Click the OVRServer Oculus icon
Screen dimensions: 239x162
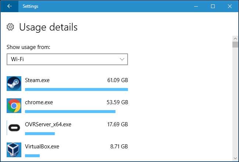(x=14, y=128)
